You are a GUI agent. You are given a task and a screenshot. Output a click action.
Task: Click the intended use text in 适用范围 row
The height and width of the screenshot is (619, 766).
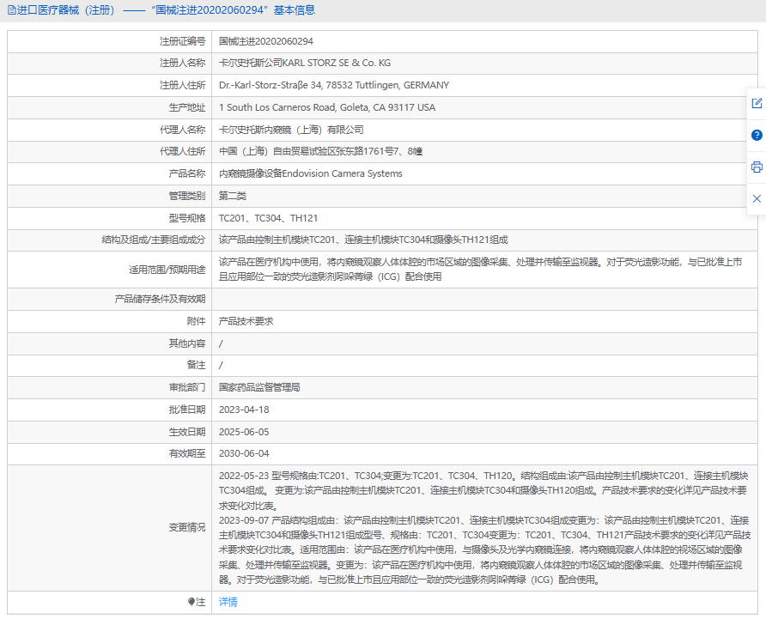pyautogui.click(x=480, y=270)
